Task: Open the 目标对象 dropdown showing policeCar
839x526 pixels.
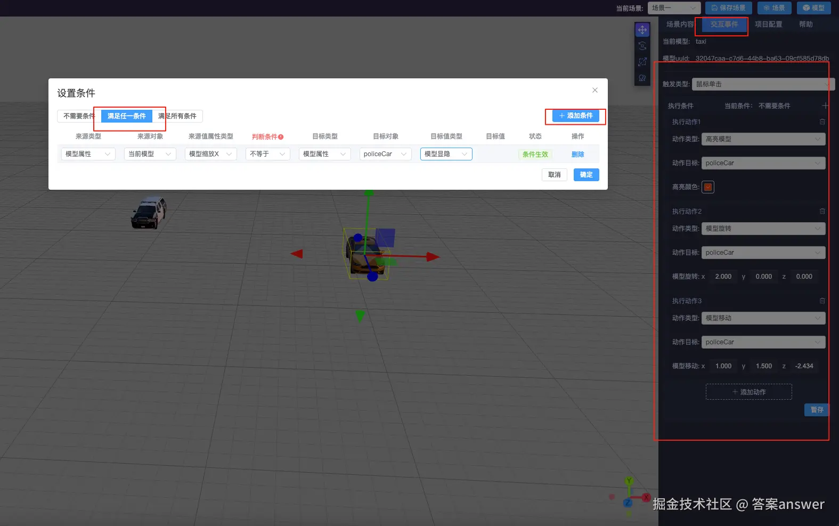Action: point(386,154)
